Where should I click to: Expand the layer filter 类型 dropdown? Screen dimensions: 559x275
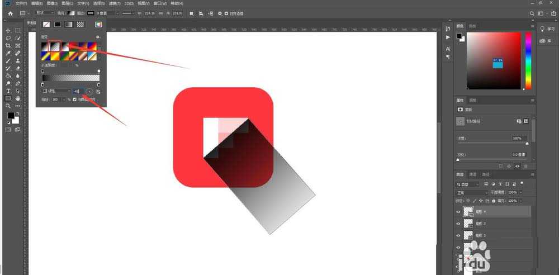(x=468, y=184)
